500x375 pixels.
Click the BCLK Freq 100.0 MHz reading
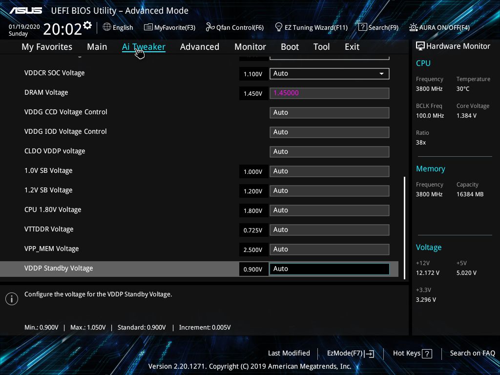430,116
